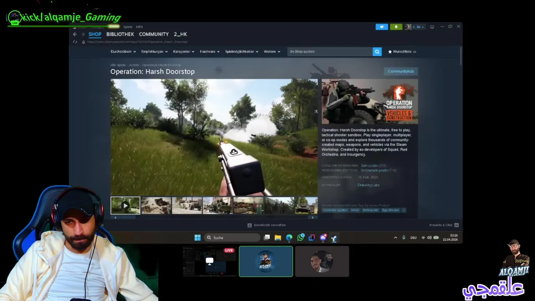Click the Mehrspieler tag
The height and width of the screenshot is (301, 535).
pos(370,210)
